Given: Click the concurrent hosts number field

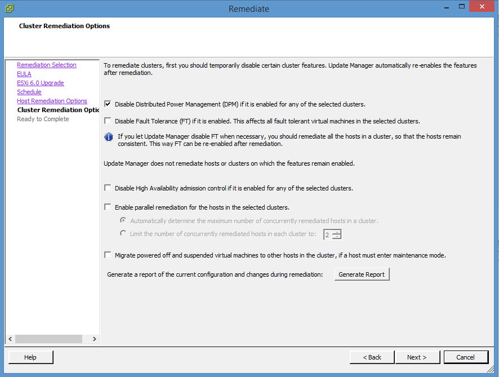Looking at the screenshot, I should point(328,234).
